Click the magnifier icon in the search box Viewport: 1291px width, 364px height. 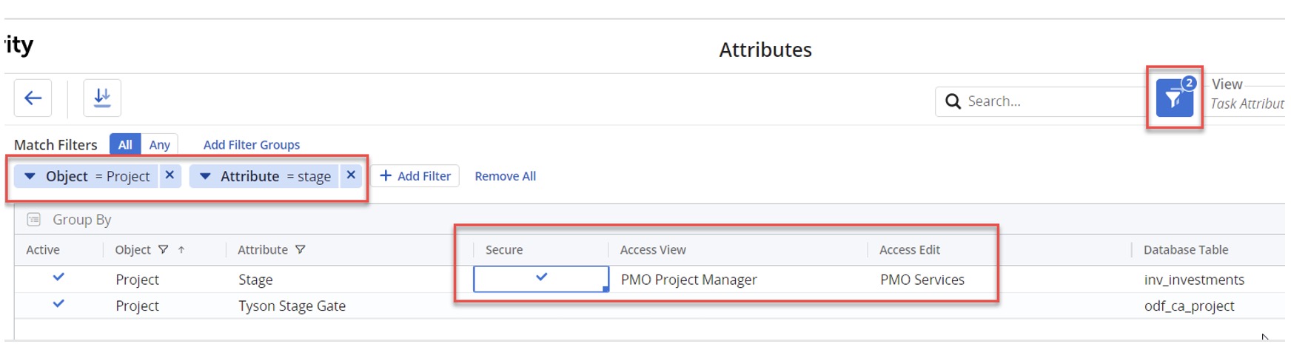[953, 101]
